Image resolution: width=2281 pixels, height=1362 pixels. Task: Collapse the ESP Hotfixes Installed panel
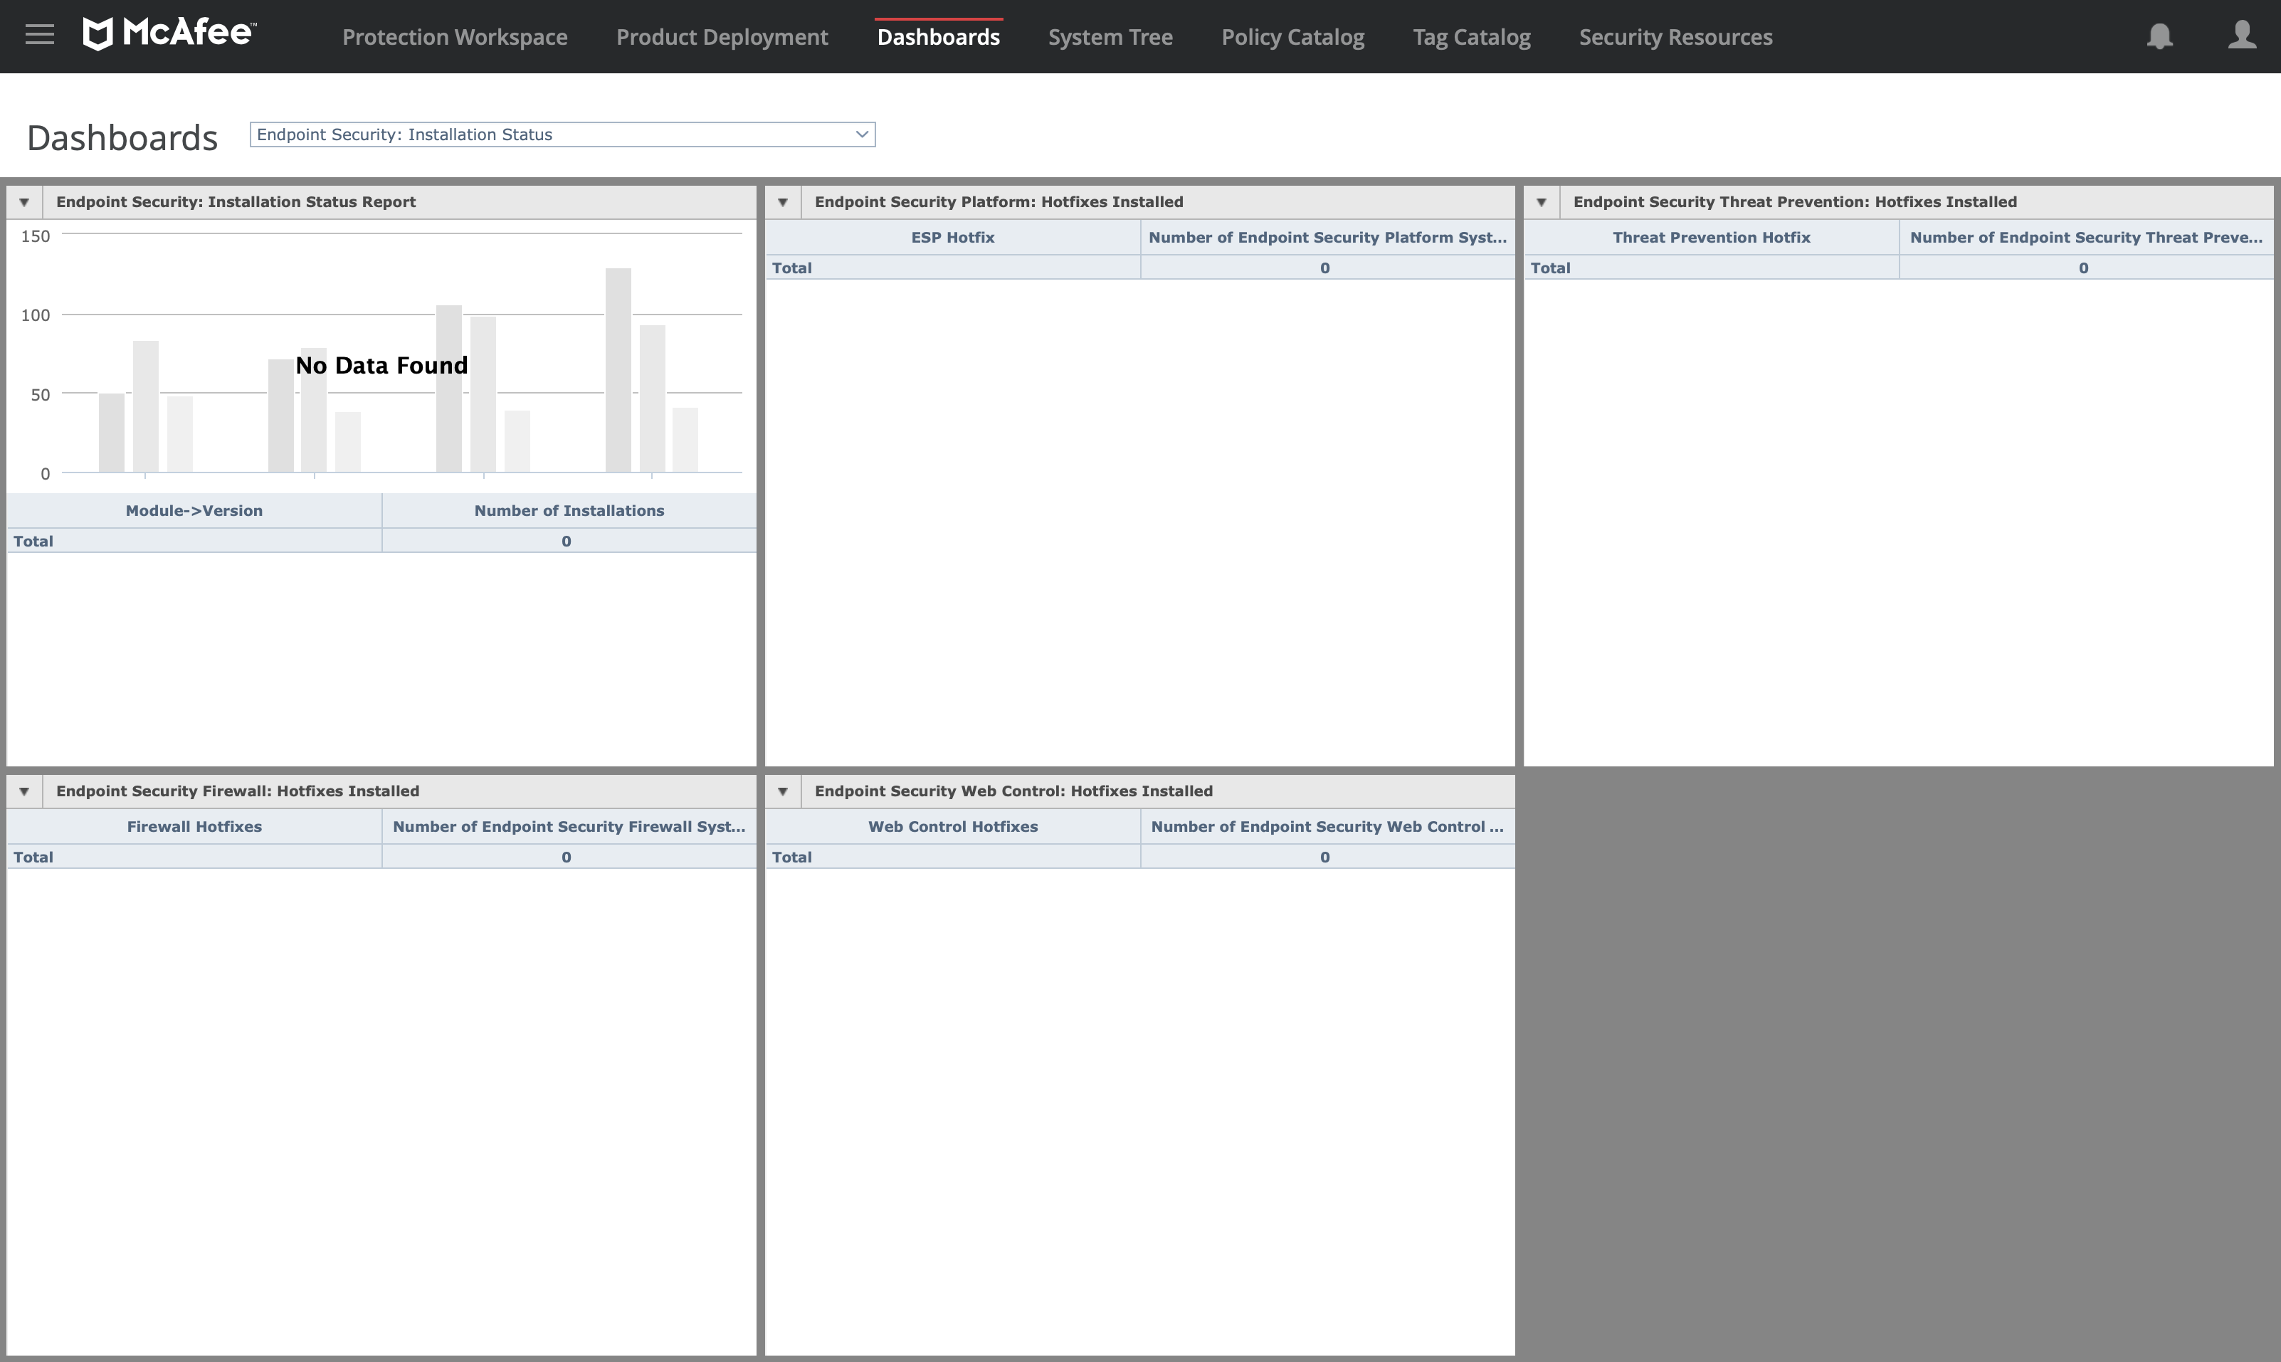[785, 201]
